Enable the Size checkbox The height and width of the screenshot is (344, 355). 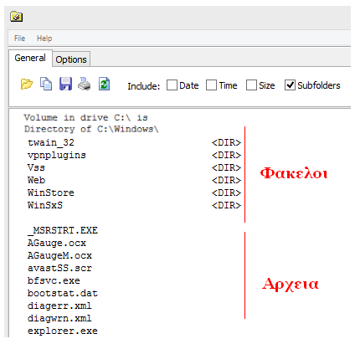(x=251, y=85)
